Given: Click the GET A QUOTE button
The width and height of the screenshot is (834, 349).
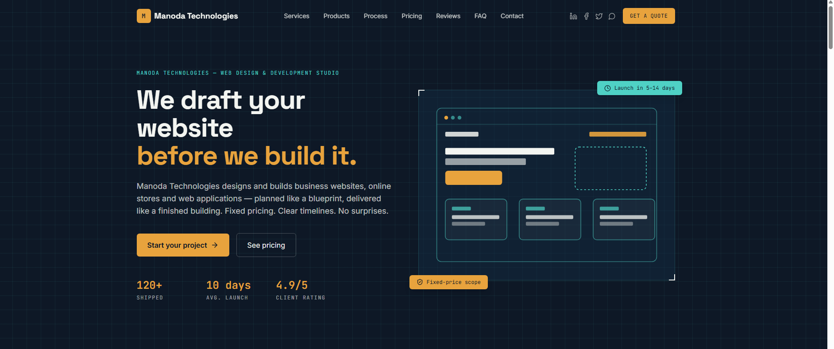Looking at the screenshot, I should pos(649,16).
